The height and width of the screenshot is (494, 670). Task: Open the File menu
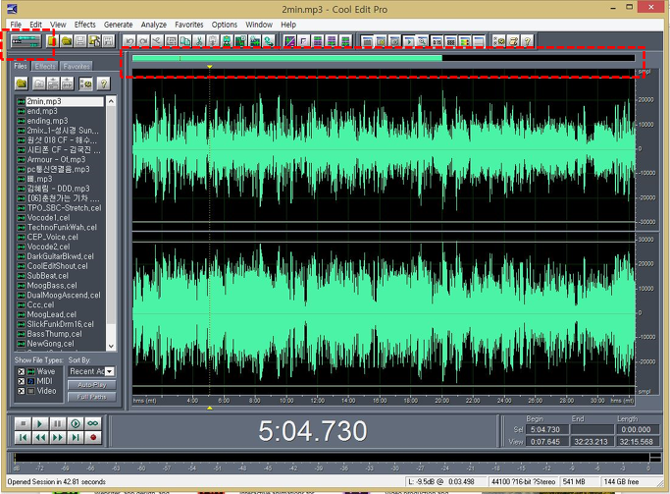[16, 25]
